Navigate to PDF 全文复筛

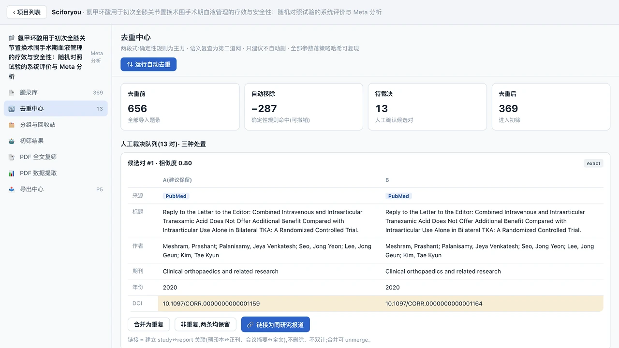click(56, 157)
